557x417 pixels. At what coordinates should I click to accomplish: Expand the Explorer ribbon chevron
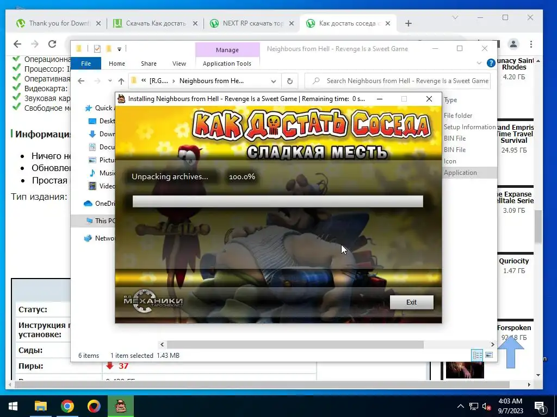[479, 63]
